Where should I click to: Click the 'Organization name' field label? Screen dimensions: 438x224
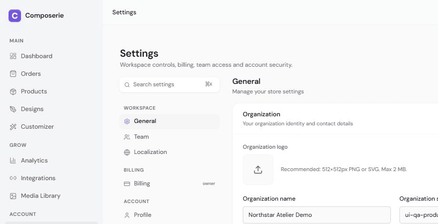[269, 199]
